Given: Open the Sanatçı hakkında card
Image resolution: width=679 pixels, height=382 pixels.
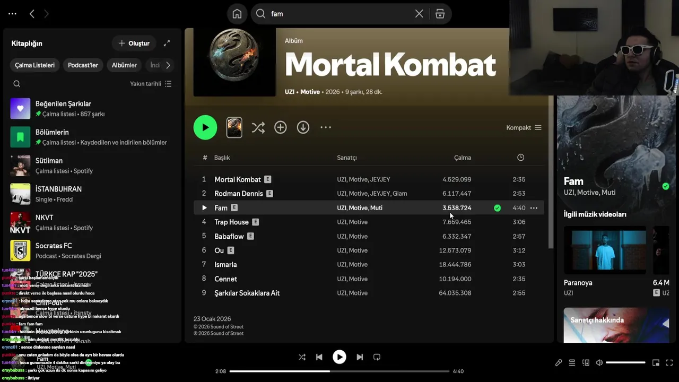Looking at the screenshot, I should tap(616, 325).
